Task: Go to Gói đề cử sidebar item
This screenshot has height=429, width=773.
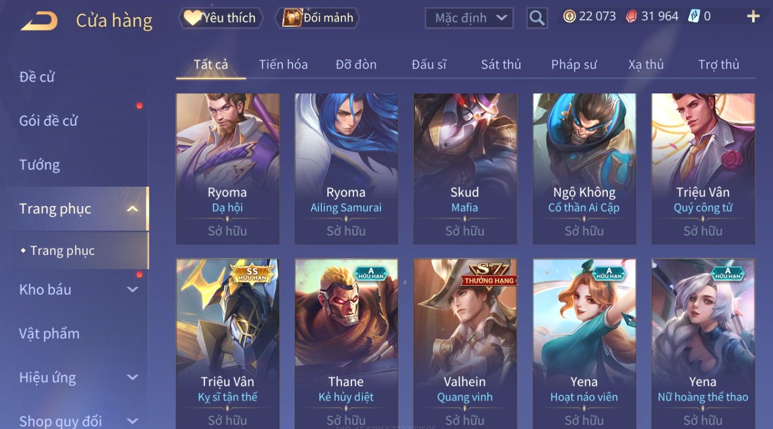Action: [x=48, y=121]
